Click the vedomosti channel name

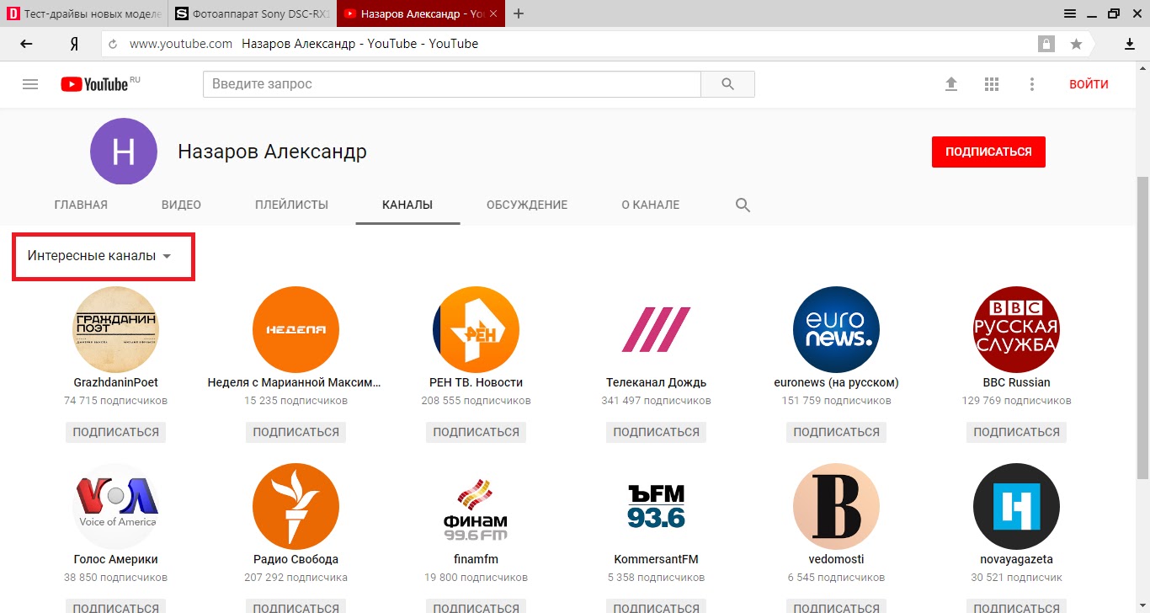coord(836,559)
